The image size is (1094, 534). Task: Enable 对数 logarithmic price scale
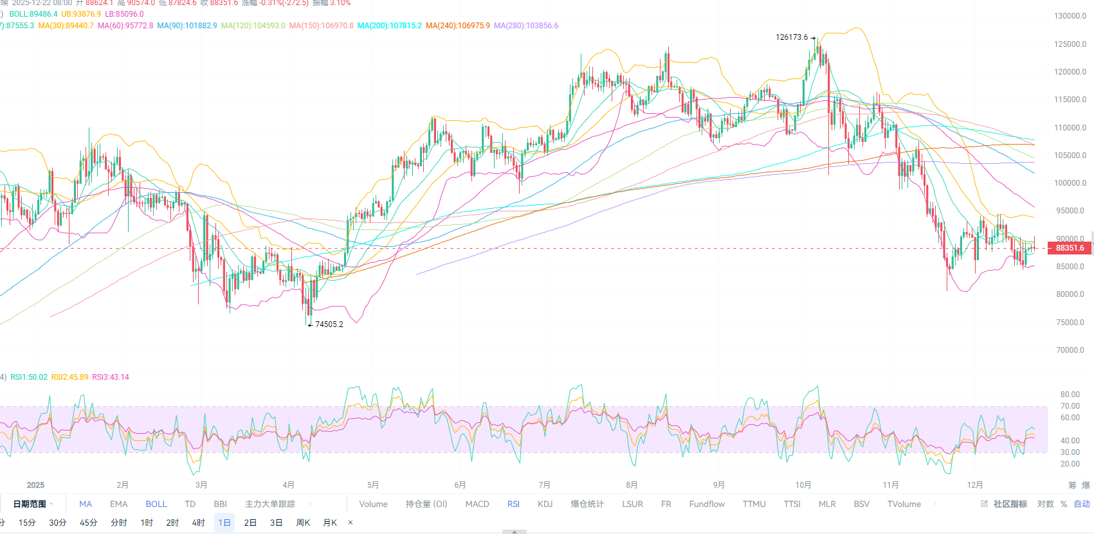(x=1045, y=504)
